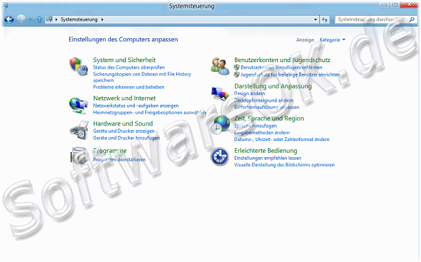Open Bildschirmauflösung anpassen
The width and height of the screenshot is (421, 262).
coord(267,107)
